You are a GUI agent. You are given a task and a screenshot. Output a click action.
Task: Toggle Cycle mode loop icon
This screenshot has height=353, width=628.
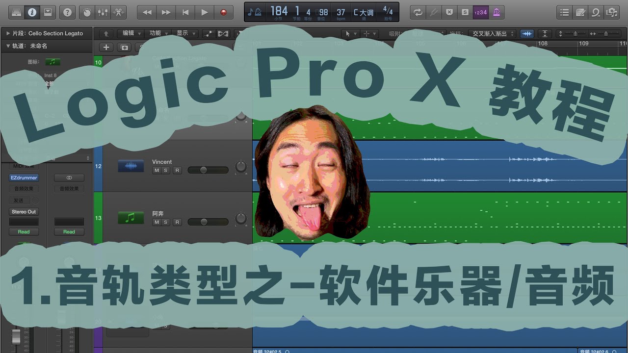tap(418, 12)
